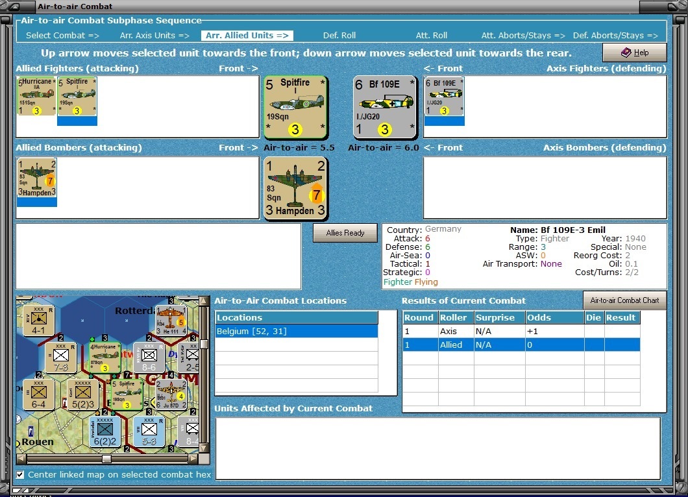Click the He 111 bomber counter on the map
Screen dimensions: 688x497
[x=171, y=321]
